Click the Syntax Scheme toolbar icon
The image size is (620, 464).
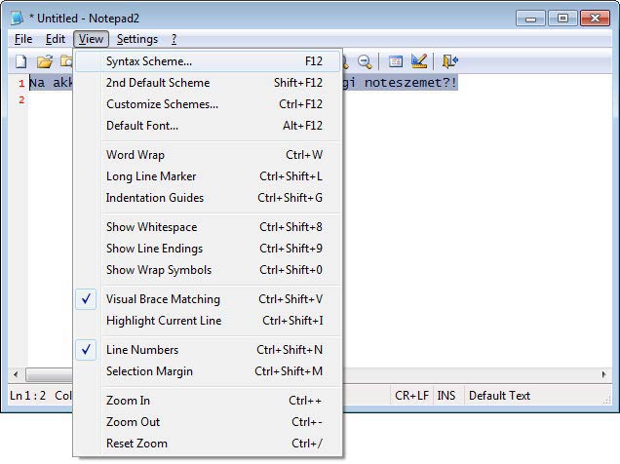pos(395,61)
